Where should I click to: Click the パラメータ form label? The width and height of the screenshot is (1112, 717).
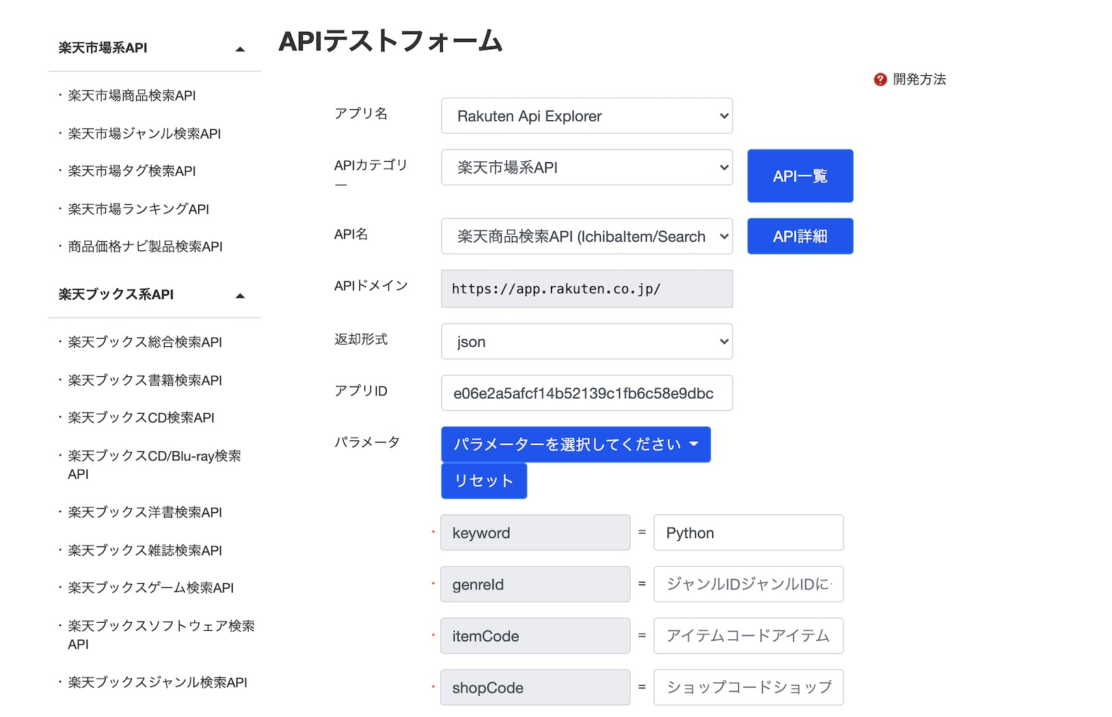coord(367,442)
